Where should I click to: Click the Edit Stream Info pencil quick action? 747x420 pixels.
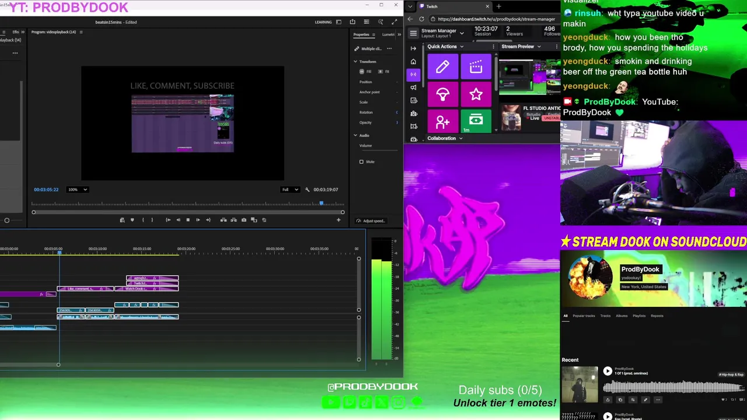[x=442, y=67]
